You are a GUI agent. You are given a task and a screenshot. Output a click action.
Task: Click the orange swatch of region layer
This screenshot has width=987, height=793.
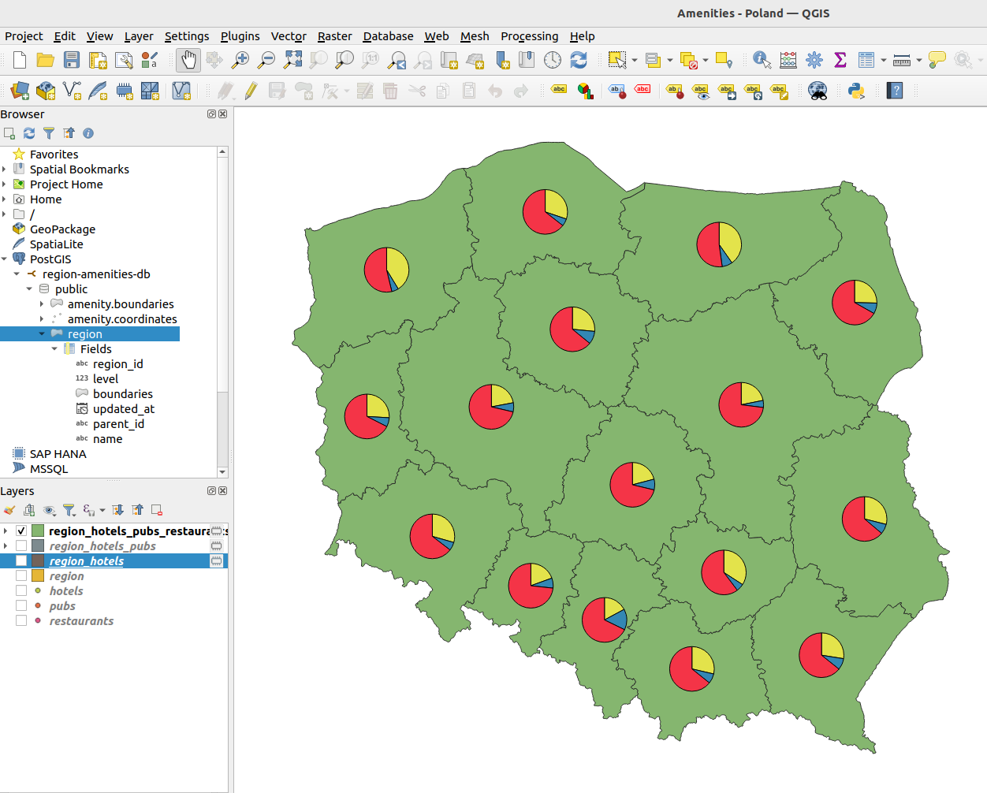click(x=38, y=576)
